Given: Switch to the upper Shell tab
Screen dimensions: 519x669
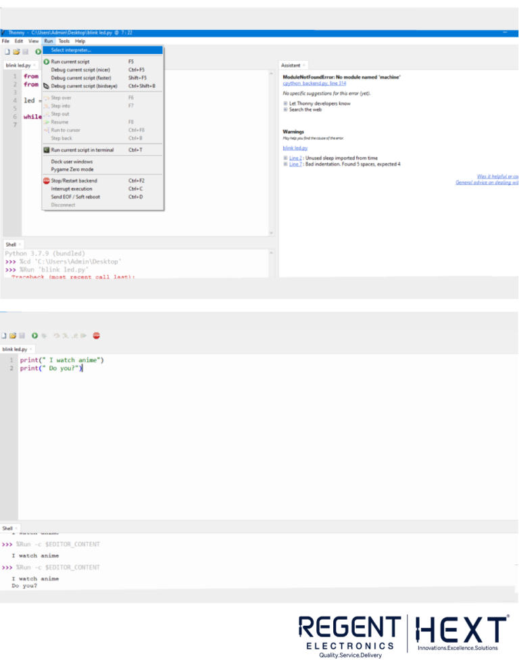Looking at the screenshot, I should 11,244.
